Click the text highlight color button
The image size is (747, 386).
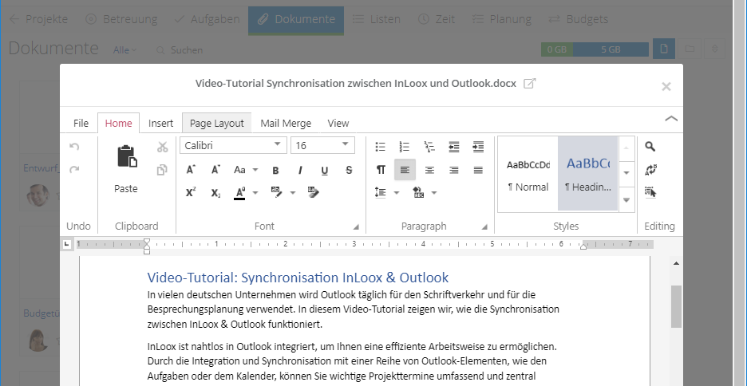[276, 193]
